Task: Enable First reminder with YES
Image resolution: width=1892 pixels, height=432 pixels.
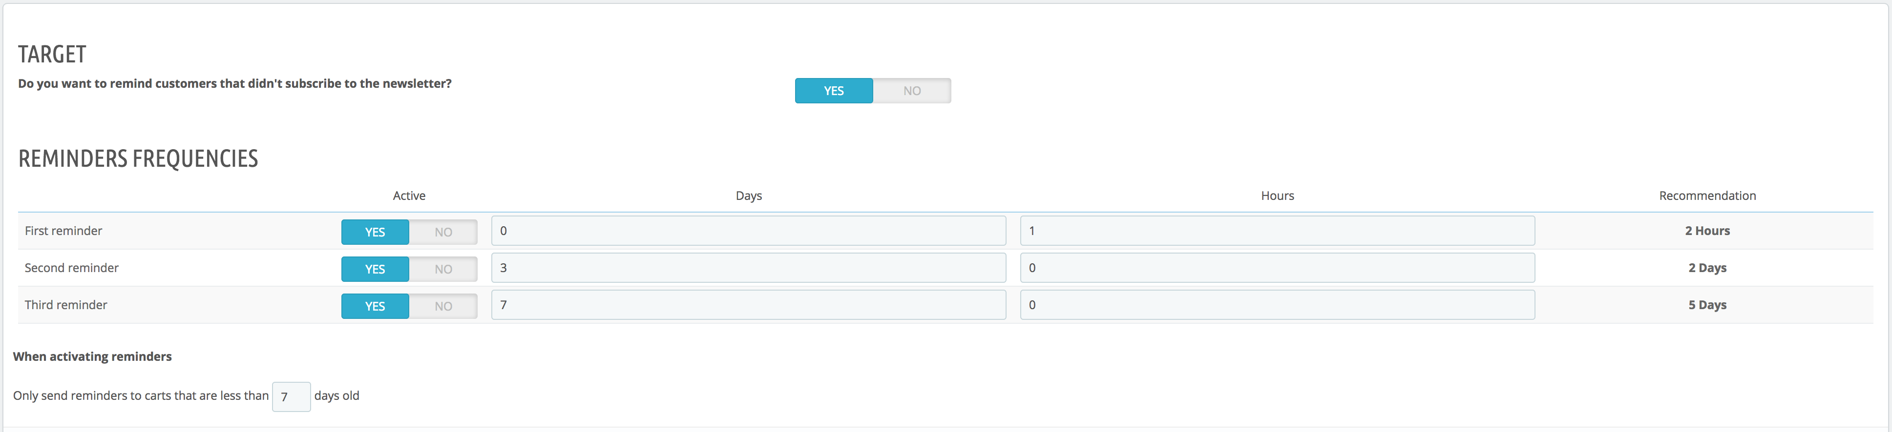Action: (x=375, y=232)
